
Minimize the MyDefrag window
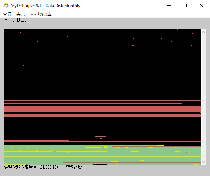tap(169, 5)
